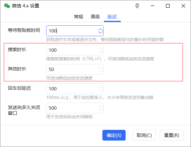The width and height of the screenshot is (191, 147).
Task: Click the 回车后延迟 label
Action: [19, 88]
